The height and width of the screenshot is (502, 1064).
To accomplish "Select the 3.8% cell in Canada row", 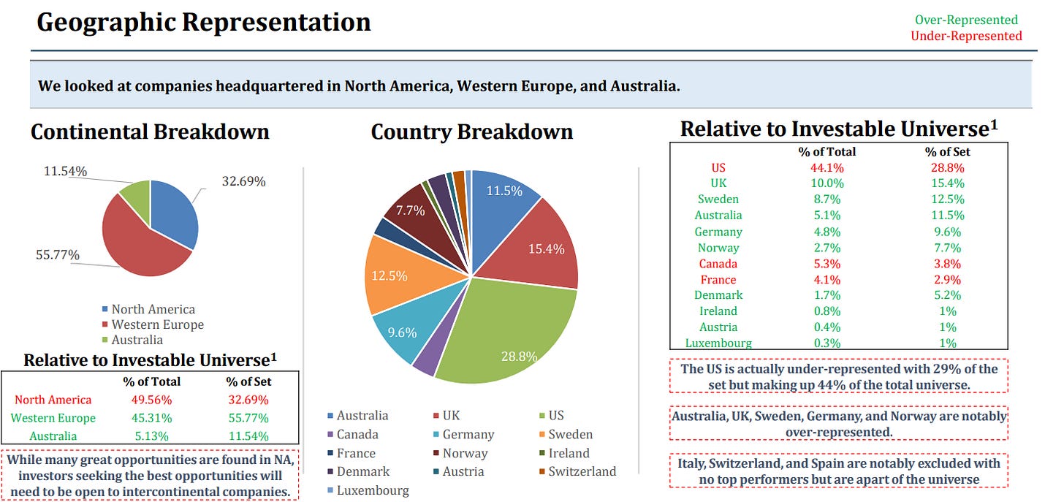I will point(948,264).
